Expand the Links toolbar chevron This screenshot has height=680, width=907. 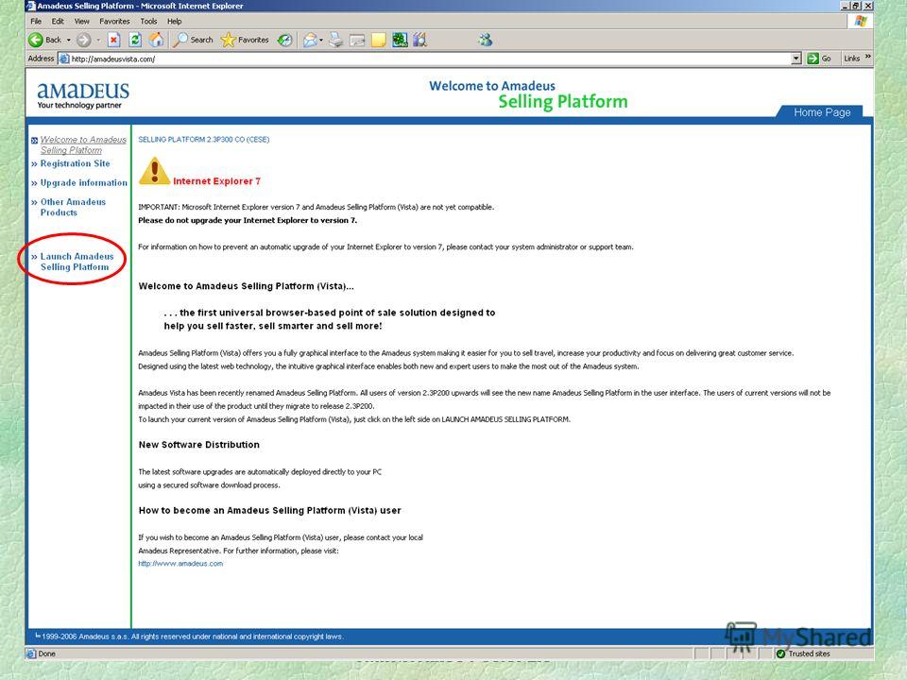(x=868, y=58)
